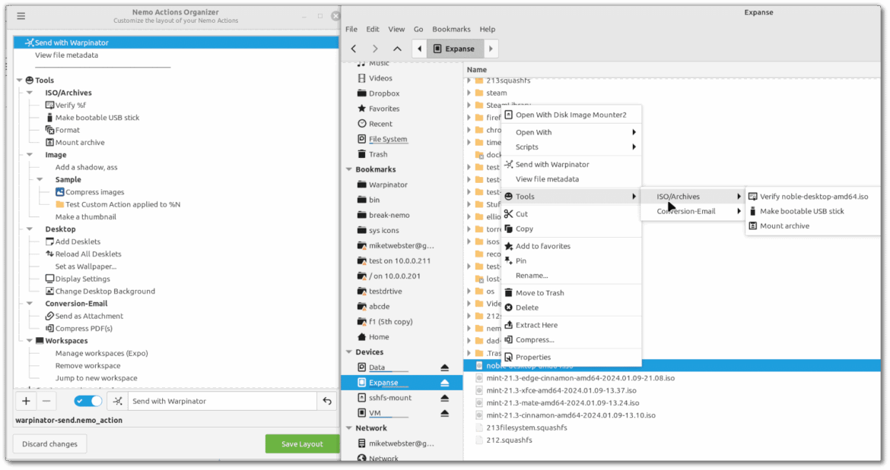Click the green Save Layout button

[x=302, y=443]
